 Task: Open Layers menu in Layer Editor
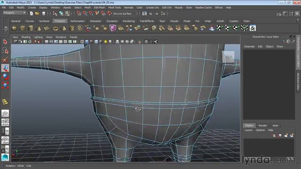click(249, 130)
